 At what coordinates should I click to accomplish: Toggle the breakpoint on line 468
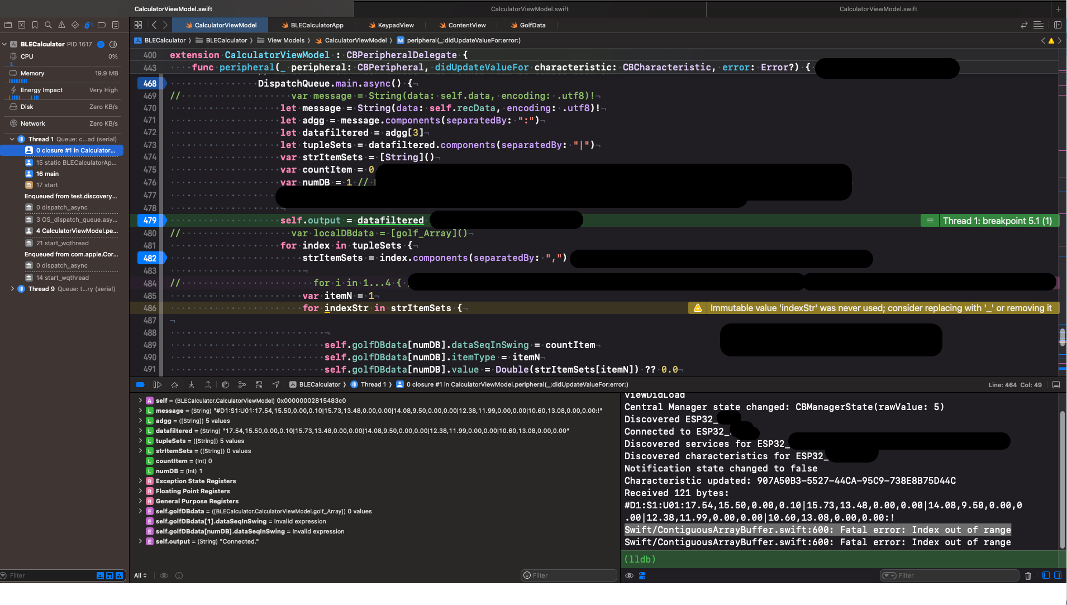pos(150,83)
